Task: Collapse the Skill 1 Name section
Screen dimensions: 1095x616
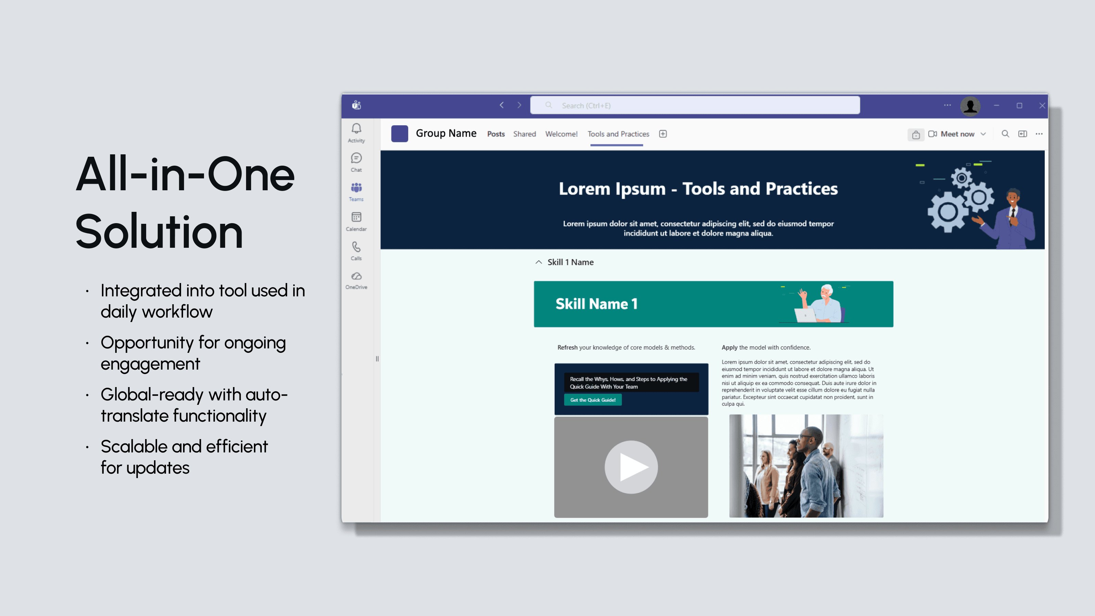Action: [539, 262]
